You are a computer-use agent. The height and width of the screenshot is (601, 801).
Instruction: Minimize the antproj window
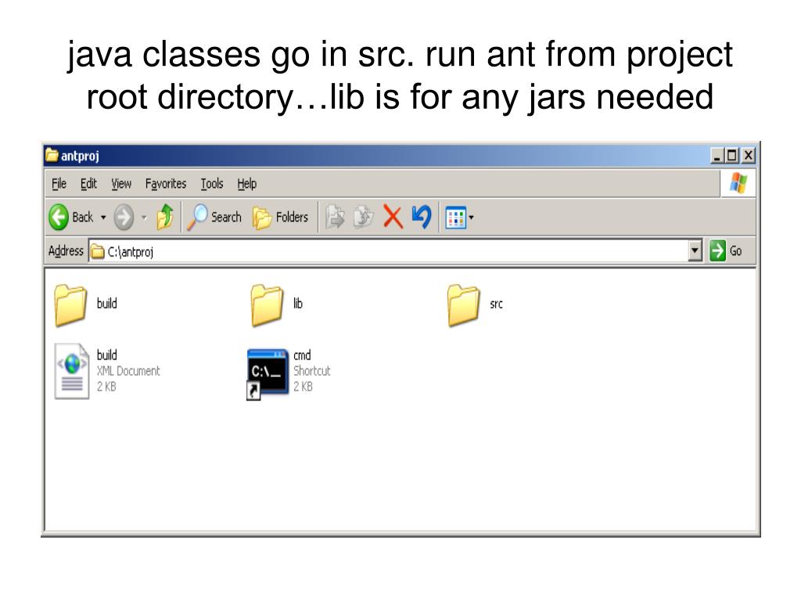pyautogui.click(x=717, y=156)
